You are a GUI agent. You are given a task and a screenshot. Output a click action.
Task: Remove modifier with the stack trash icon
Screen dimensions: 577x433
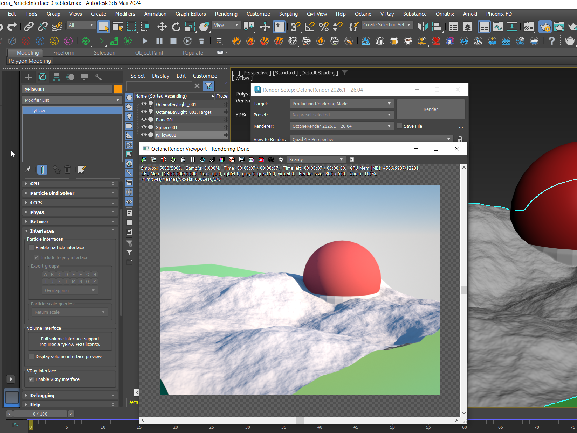click(68, 170)
